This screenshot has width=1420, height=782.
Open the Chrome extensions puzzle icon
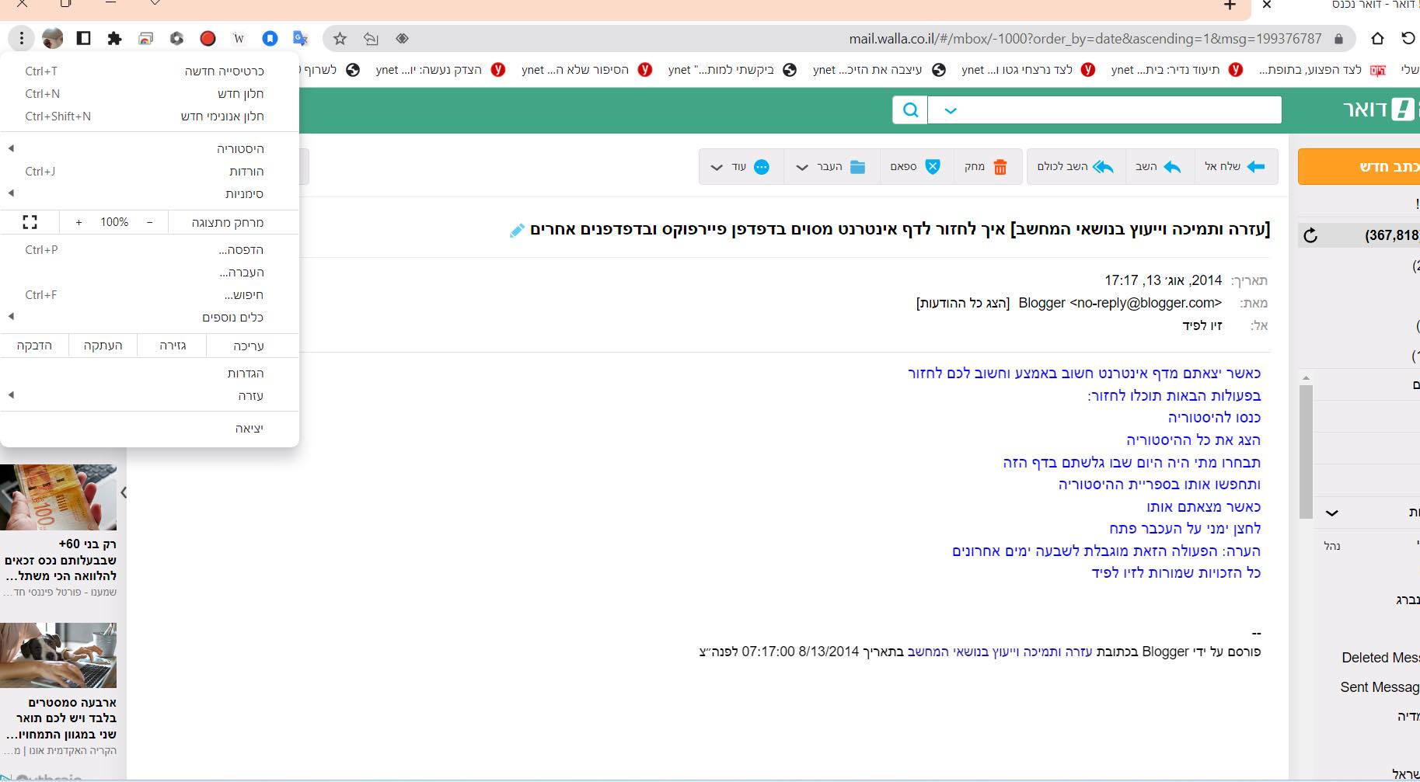114,39
